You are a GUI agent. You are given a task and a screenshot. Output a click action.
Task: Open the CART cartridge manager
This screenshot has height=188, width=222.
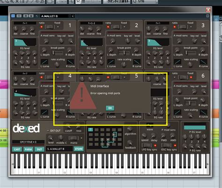coord(17,149)
